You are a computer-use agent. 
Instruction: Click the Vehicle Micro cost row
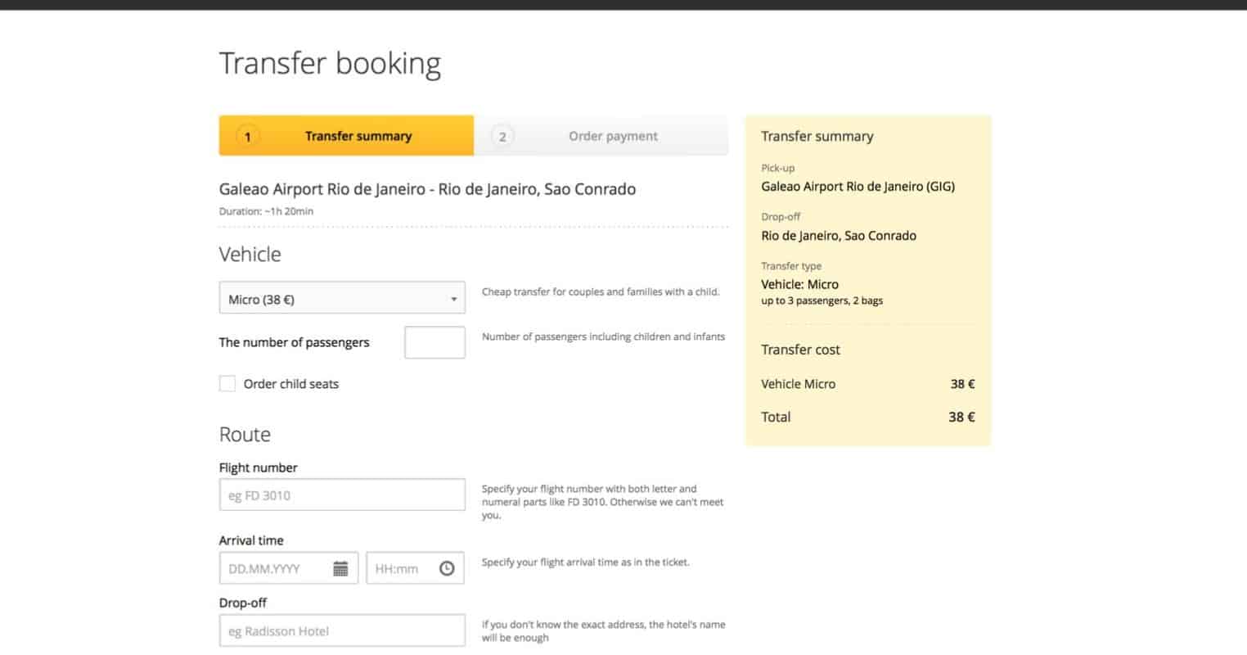point(867,384)
